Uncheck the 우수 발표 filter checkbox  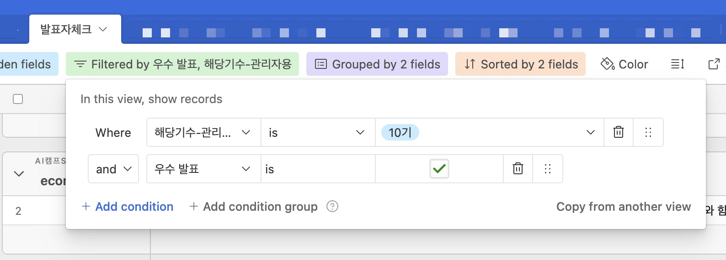pyautogui.click(x=439, y=169)
